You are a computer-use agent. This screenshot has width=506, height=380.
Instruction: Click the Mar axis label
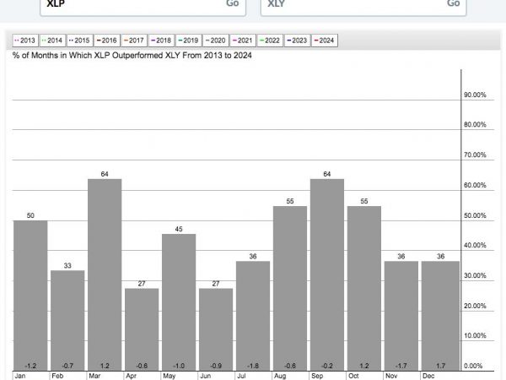click(x=94, y=376)
